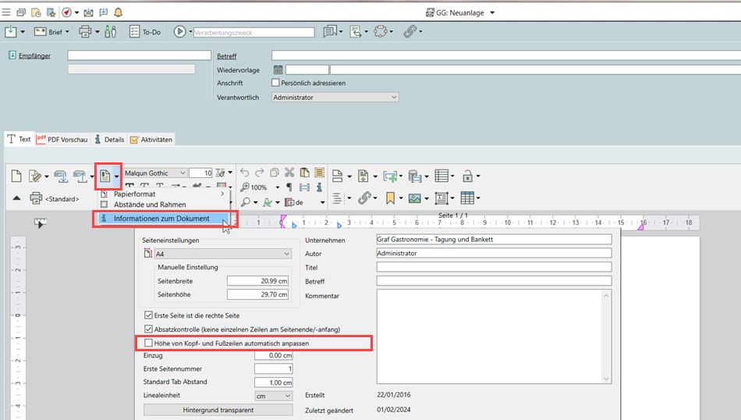Open the hamburger menu icon
741x420 pixels.
6,12
